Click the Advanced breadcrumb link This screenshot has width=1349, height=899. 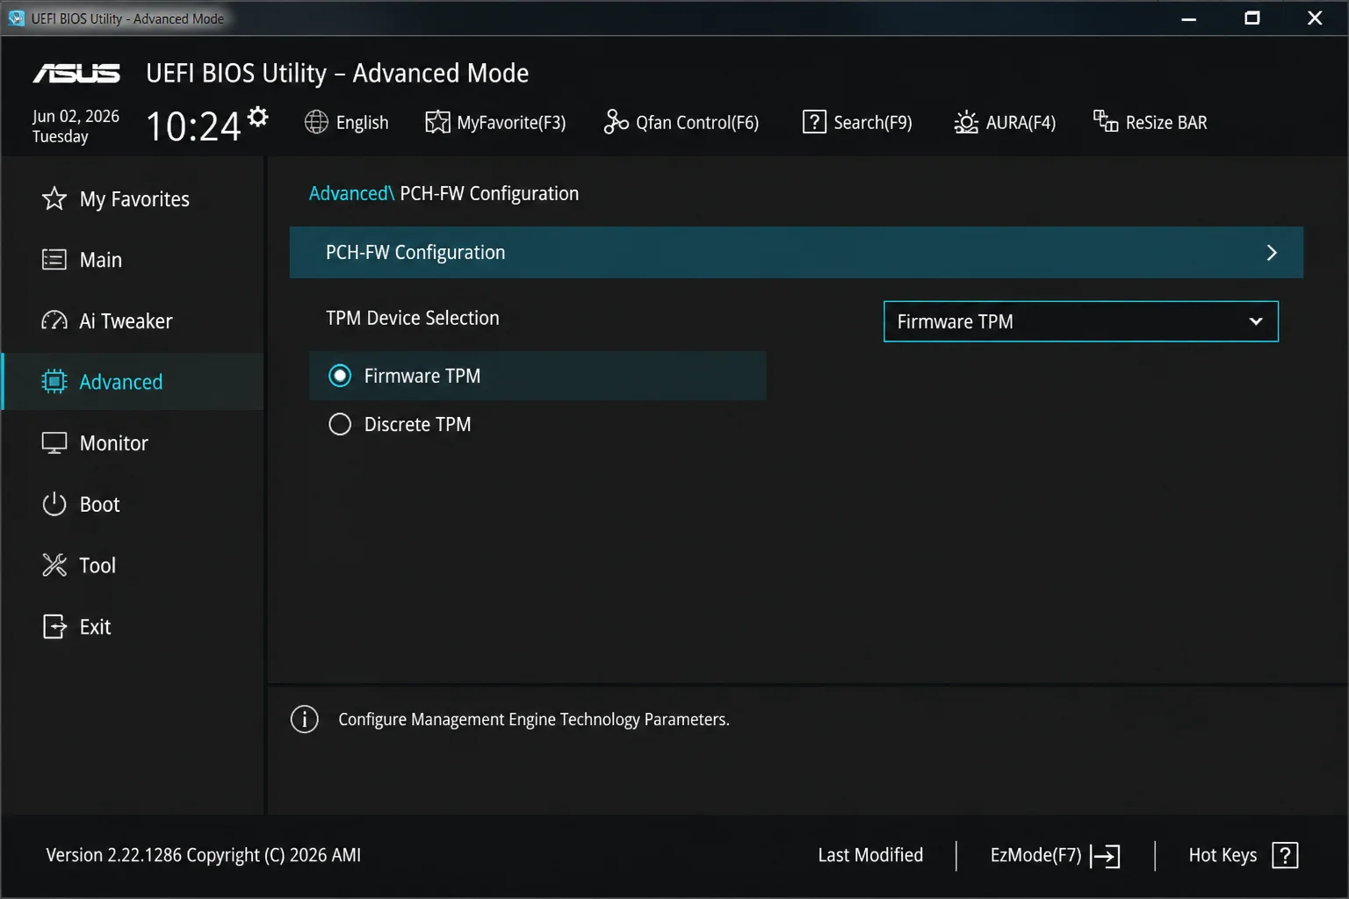click(351, 193)
